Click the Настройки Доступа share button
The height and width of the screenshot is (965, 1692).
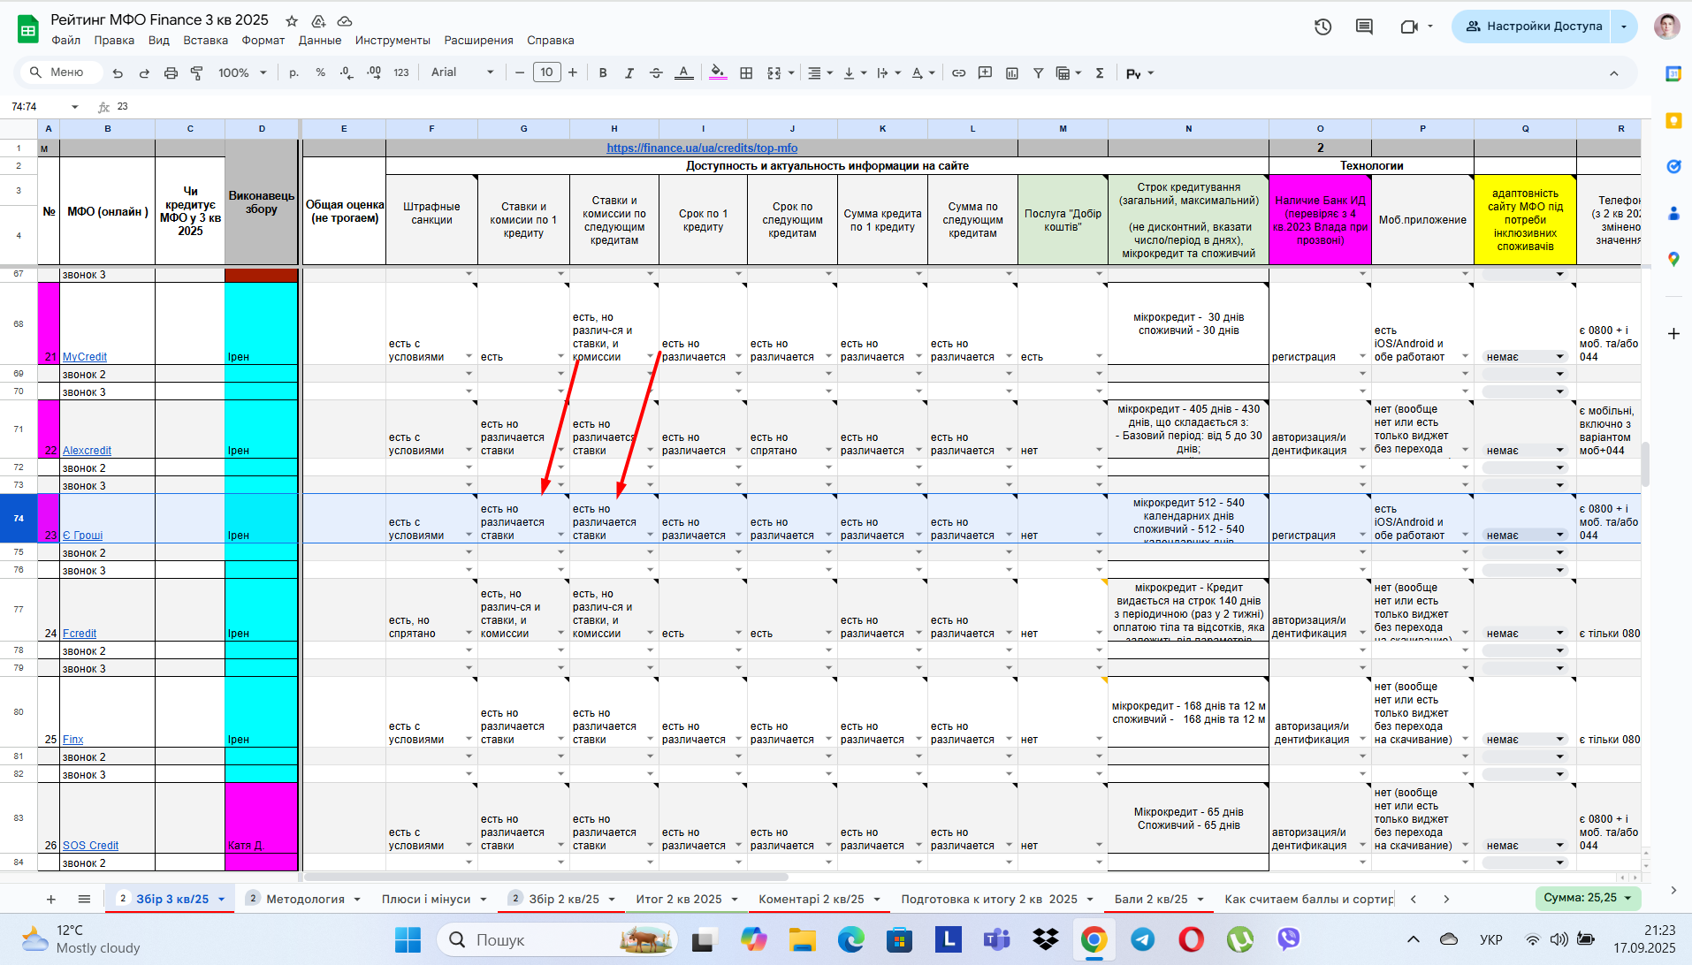[1533, 27]
